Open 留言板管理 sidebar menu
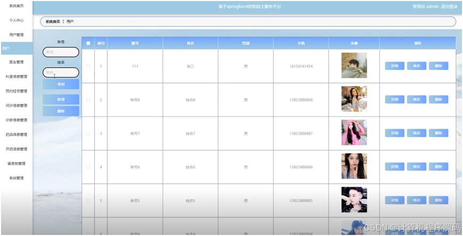 pyautogui.click(x=16, y=163)
